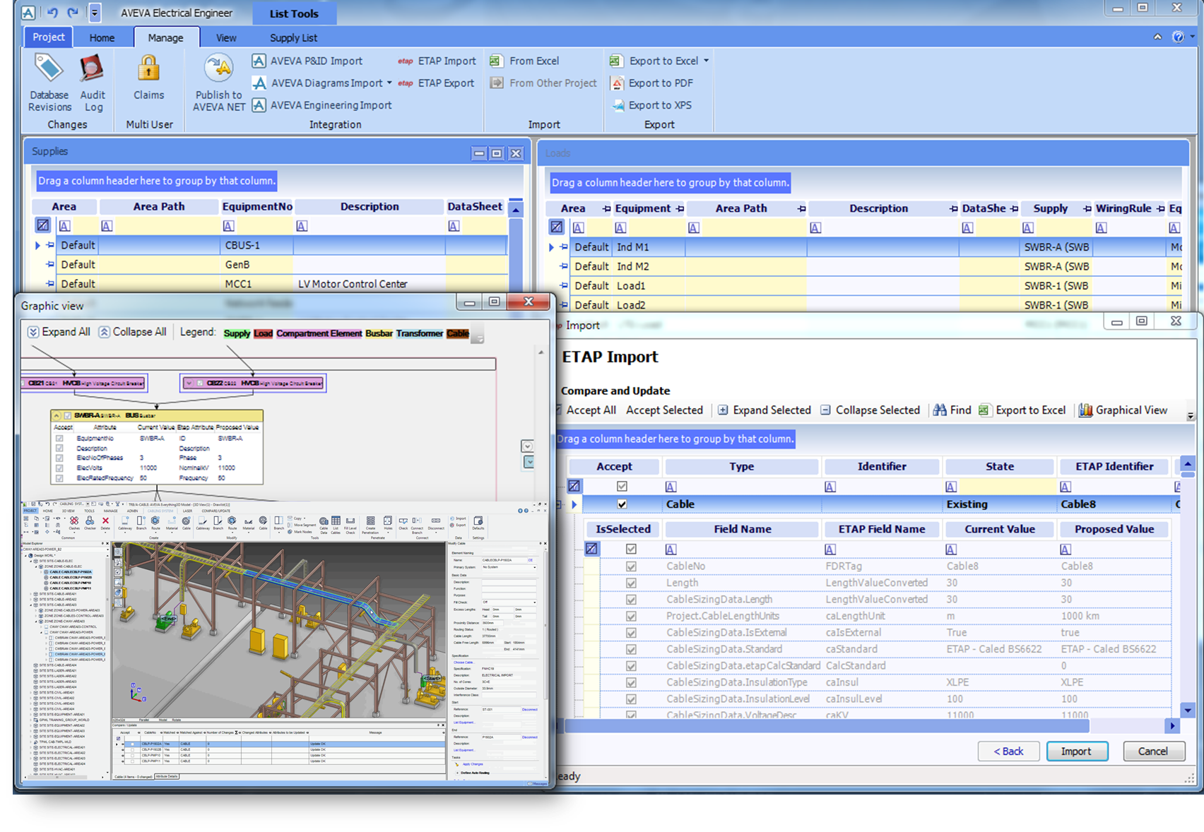Uncheck IsSelected for the CableNo field

tap(631, 566)
